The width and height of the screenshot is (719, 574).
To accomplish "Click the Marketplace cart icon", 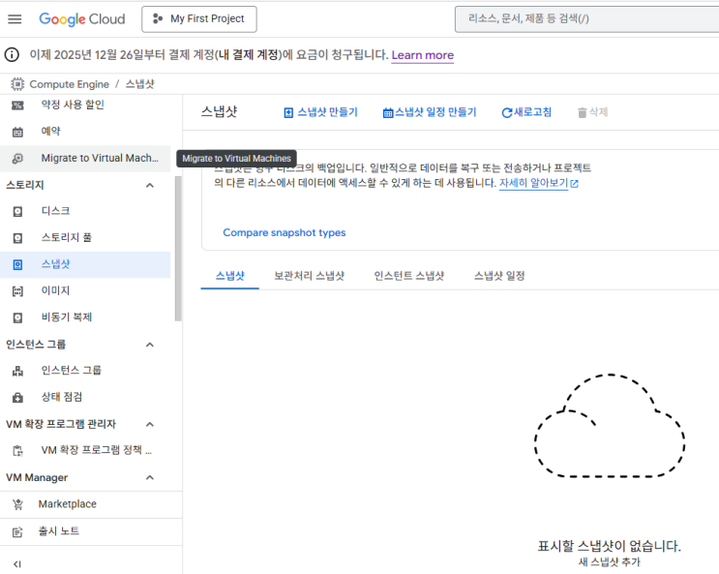I will point(17,504).
